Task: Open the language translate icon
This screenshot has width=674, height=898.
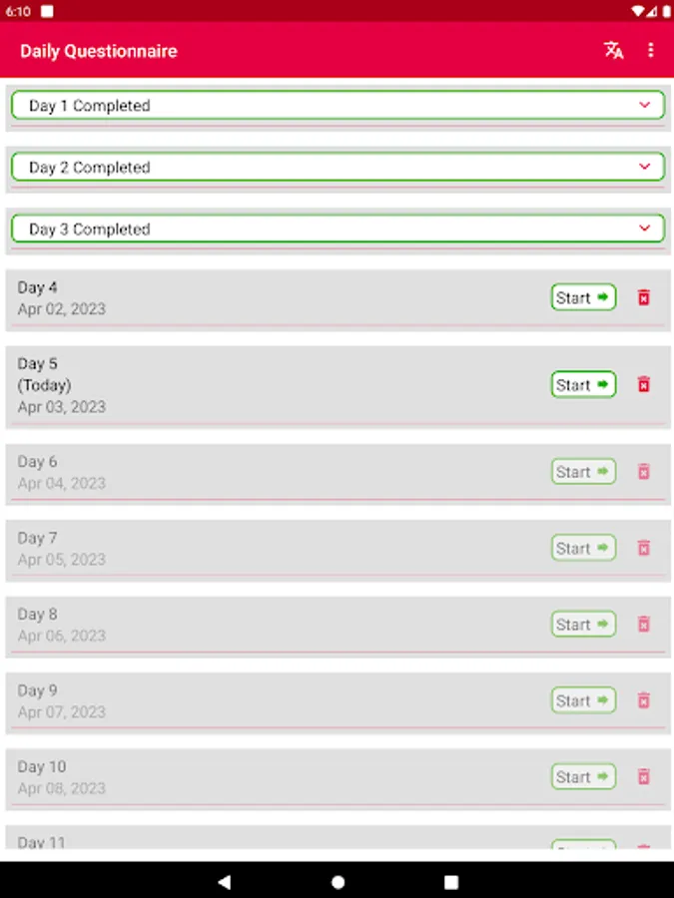Action: (x=614, y=51)
